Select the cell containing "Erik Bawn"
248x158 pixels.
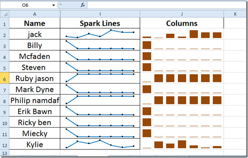(34, 111)
